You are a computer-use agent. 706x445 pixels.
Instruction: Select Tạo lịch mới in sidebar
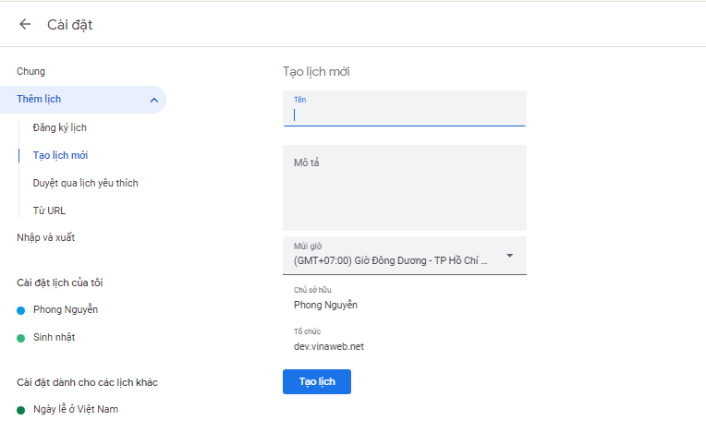point(60,155)
